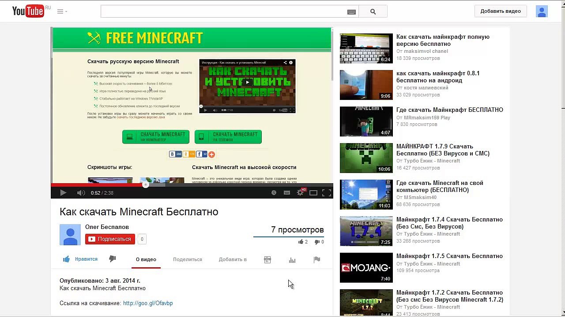Open the on-screen keyboard in the search box

coord(351,12)
